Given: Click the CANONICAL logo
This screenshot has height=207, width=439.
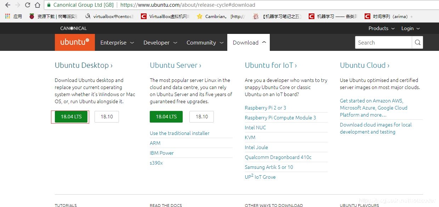Looking at the screenshot, I should [73, 28].
